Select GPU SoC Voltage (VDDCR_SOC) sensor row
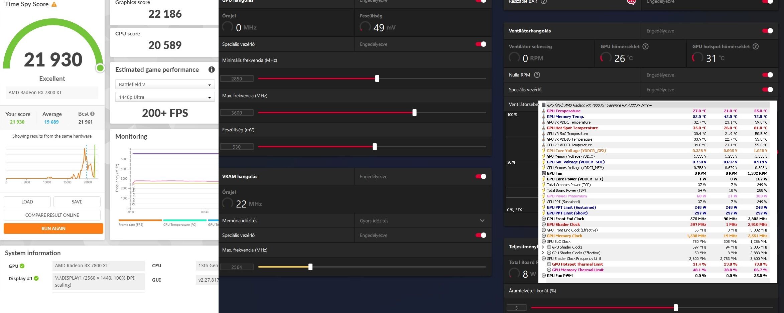This screenshot has width=784, height=313. tap(655, 162)
